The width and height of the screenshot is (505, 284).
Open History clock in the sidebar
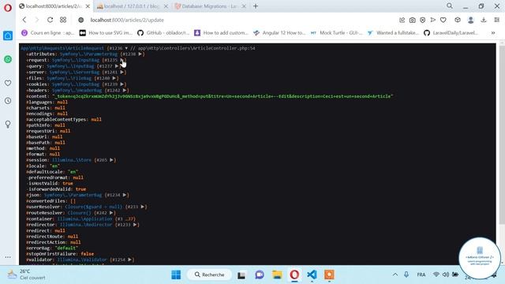[8, 101]
